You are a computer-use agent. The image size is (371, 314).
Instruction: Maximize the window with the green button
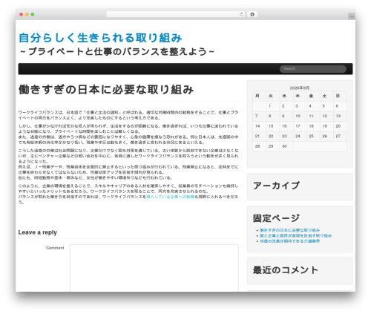click(x=33, y=15)
